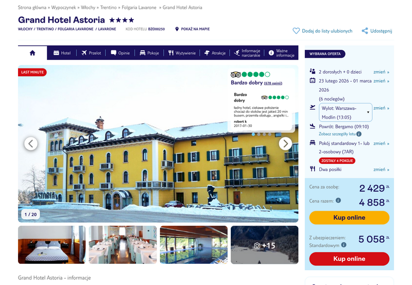412x285 pixels.
Task: Show next photo with right arrow
Action: click(285, 144)
